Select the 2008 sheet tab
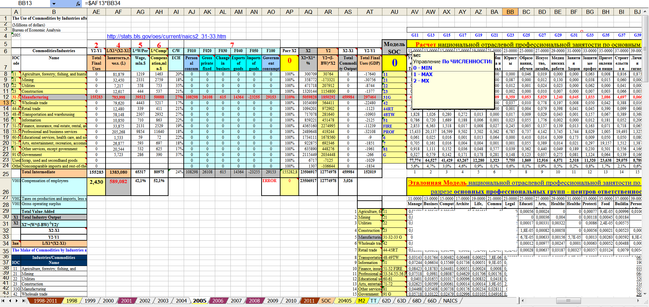 (x=254, y=301)
